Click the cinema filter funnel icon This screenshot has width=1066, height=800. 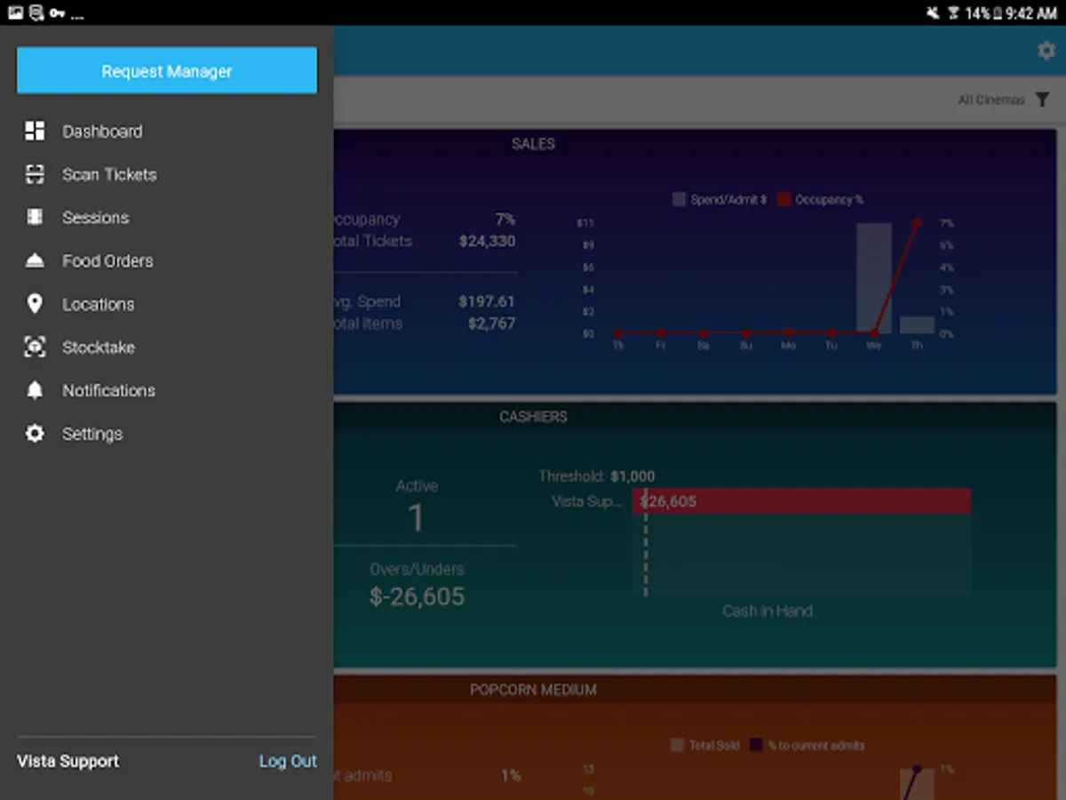[x=1042, y=100]
